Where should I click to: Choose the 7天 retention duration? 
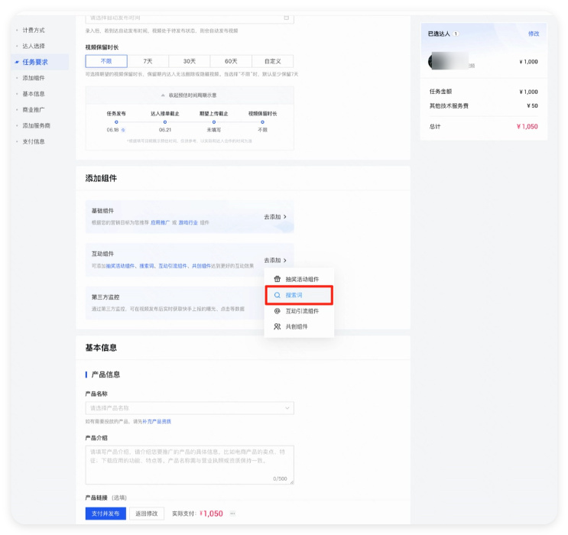pyautogui.click(x=148, y=60)
